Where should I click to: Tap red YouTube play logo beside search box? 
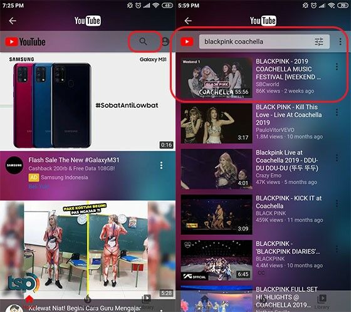point(187,41)
